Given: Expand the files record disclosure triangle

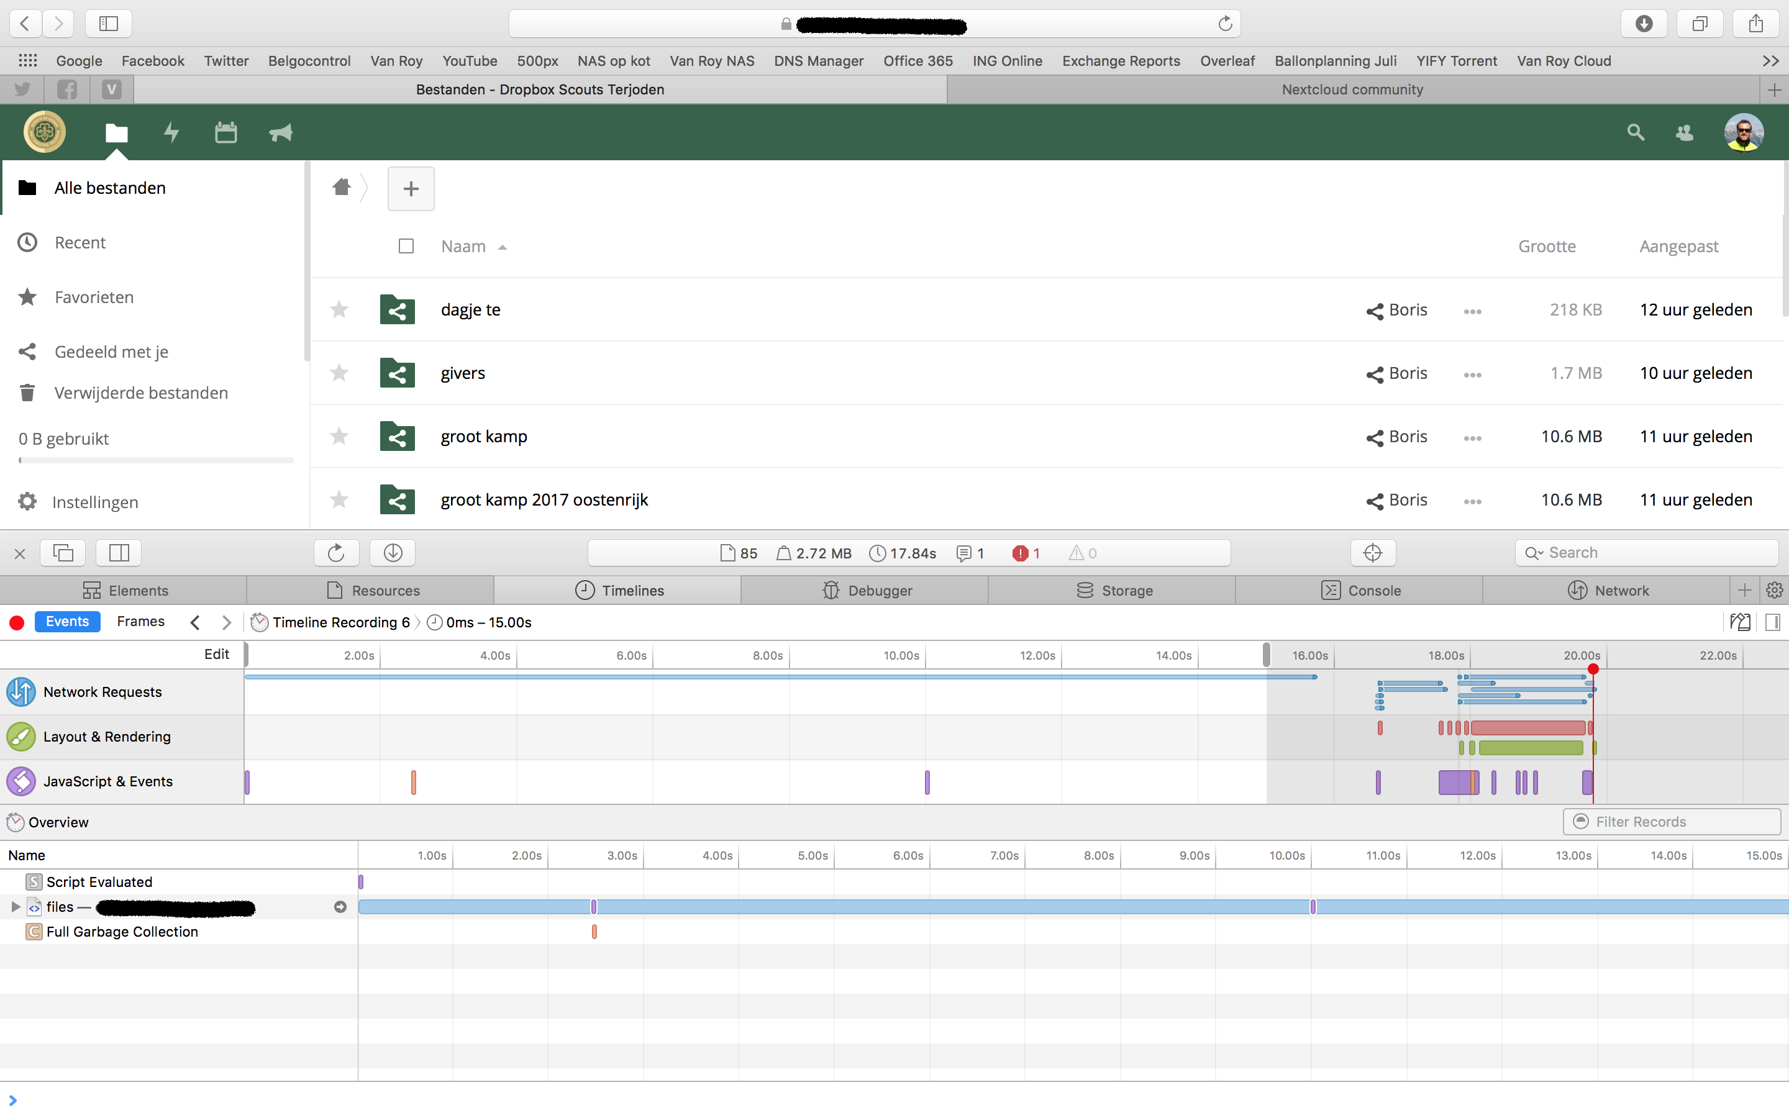Looking at the screenshot, I should click(16, 907).
